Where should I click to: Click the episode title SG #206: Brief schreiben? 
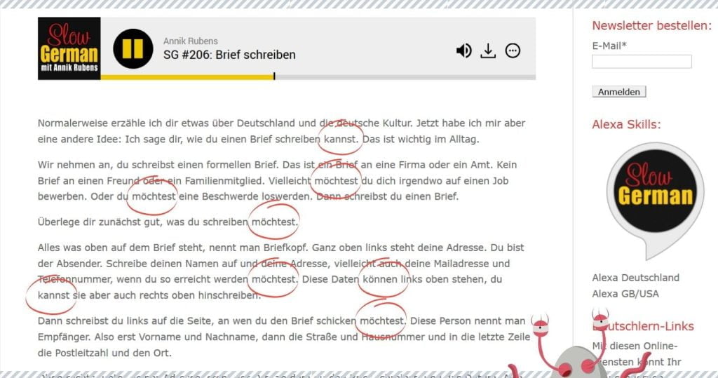tap(229, 55)
